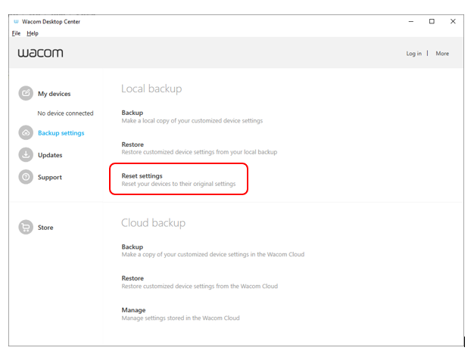Screen dimensions: 474x360
Task: Select My devices in the sidebar
Action: (54, 94)
